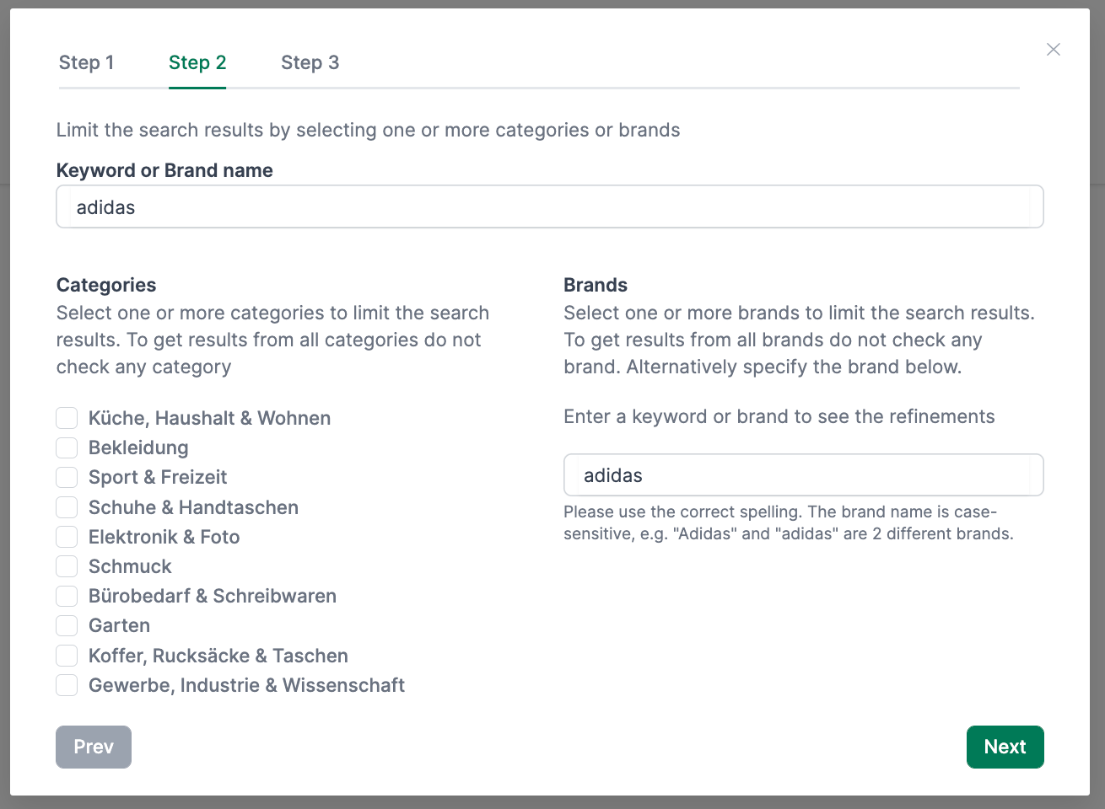Viewport: 1105px width, 809px height.
Task: Check the Elektronik & Foto category
Action: click(67, 537)
